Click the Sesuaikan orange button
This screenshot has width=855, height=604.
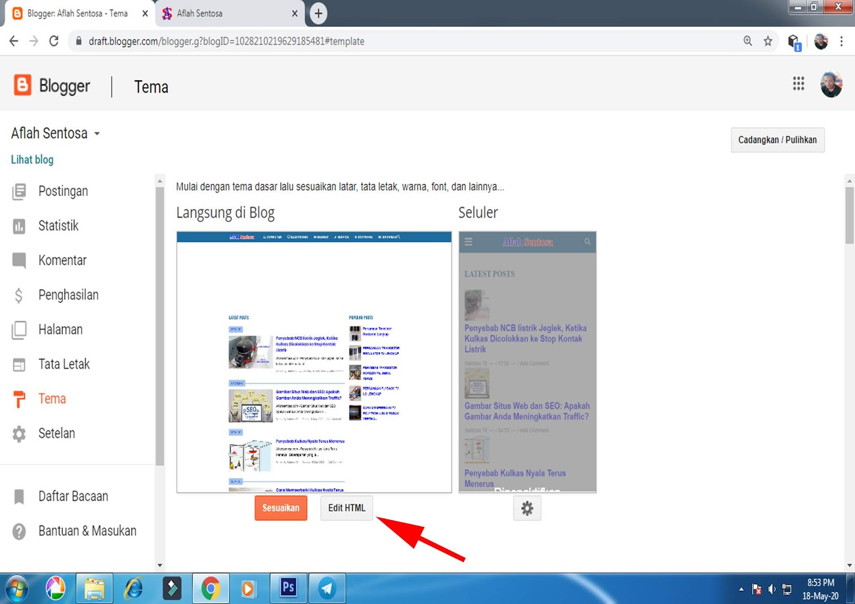click(x=281, y=508)
